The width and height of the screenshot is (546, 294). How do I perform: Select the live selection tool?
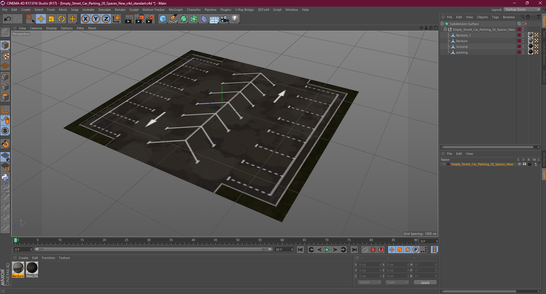pyautogui.click(x=30, y=19)
